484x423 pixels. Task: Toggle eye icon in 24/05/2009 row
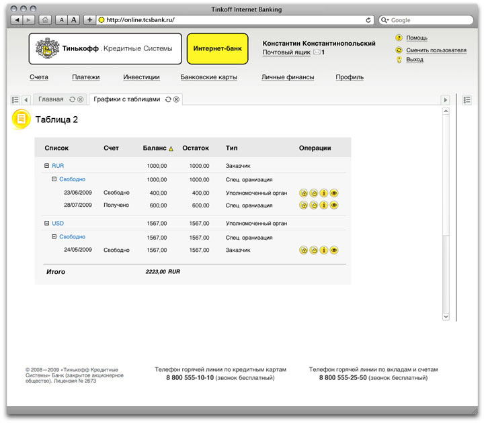334,250
